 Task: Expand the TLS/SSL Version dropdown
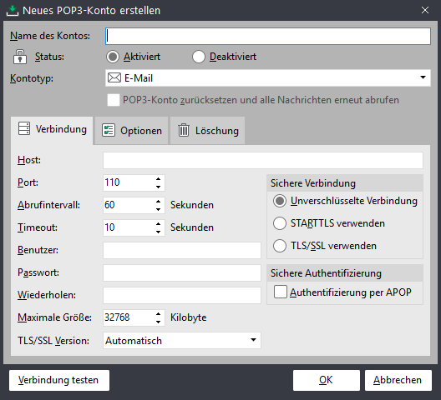pyautogui.click(x=182, y=341)
